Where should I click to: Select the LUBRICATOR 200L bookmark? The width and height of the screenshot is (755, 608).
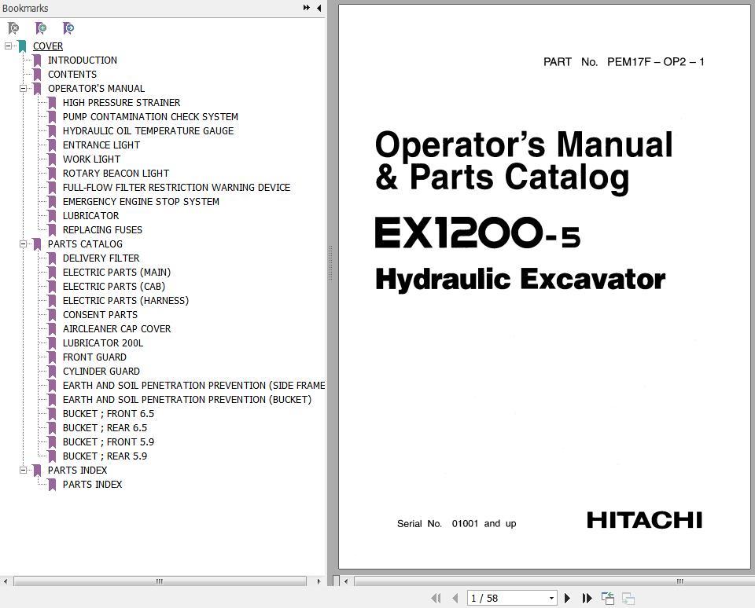(x=103, y=343)
